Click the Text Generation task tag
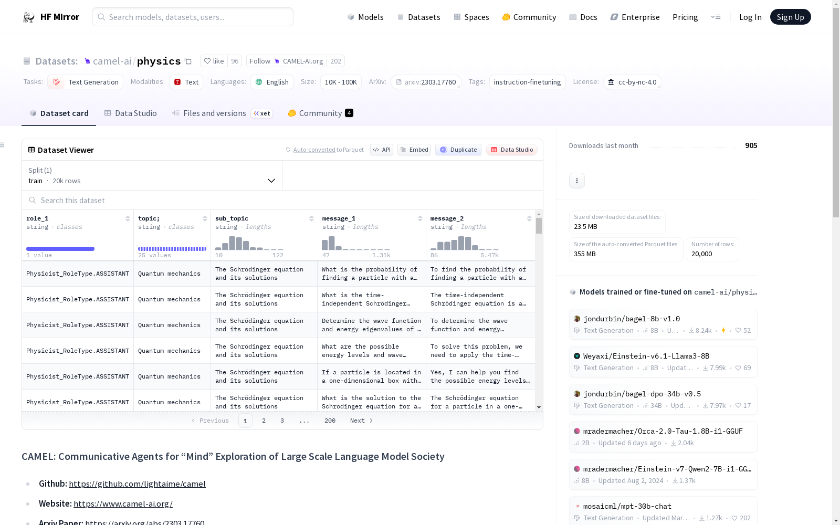840x525 pixels. tap(86, 82)
